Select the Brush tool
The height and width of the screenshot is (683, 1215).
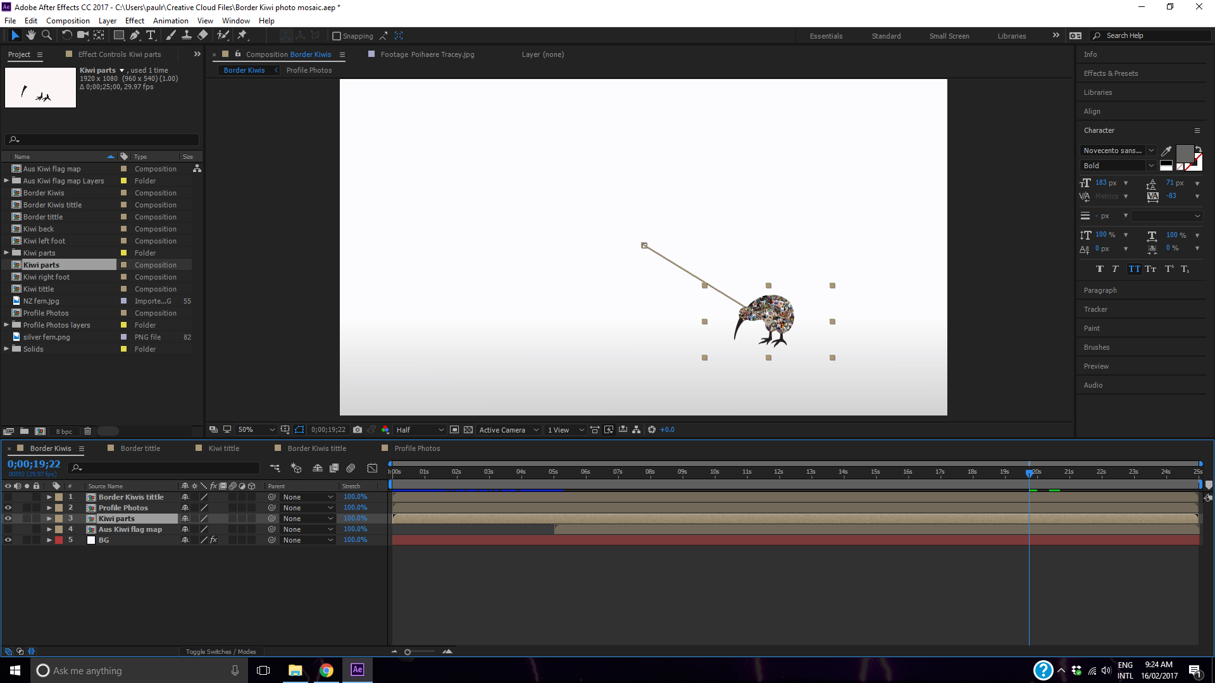pyautogui.click(x=171, y=35)
